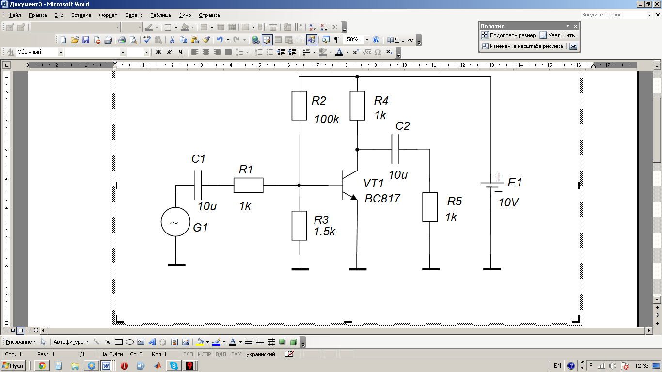
Task: Insert AutoSum sigma icon
Action: 334,27
